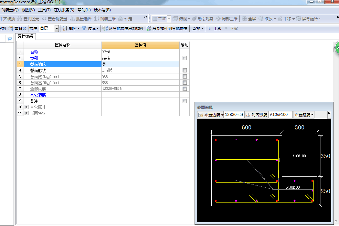Click the 重命名 rename icon
The width and height of the screenshot is (339, 226).
coord(11,28)
